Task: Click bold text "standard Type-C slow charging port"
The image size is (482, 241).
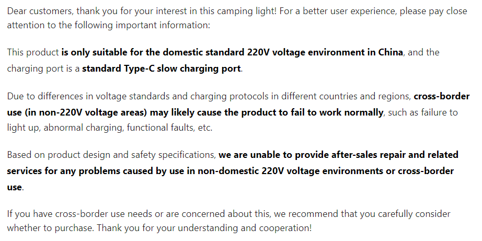Action: click(162, 68)
